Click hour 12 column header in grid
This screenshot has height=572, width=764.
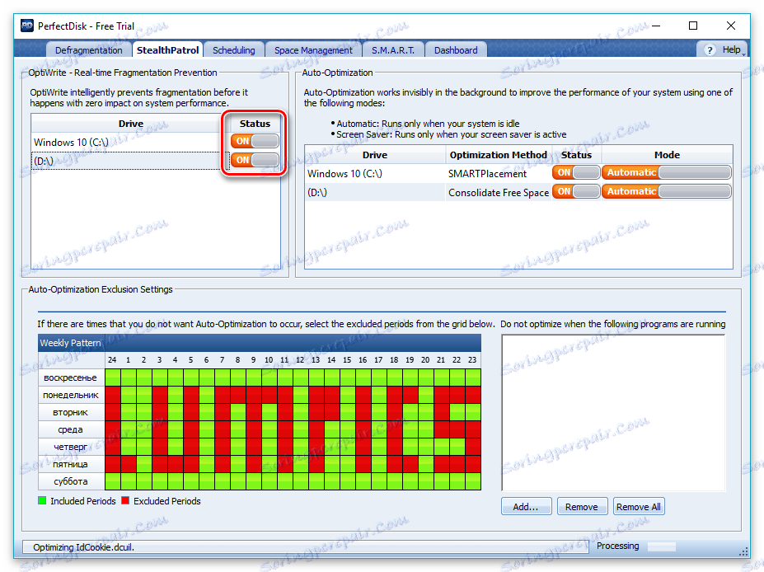click(300, 360)
